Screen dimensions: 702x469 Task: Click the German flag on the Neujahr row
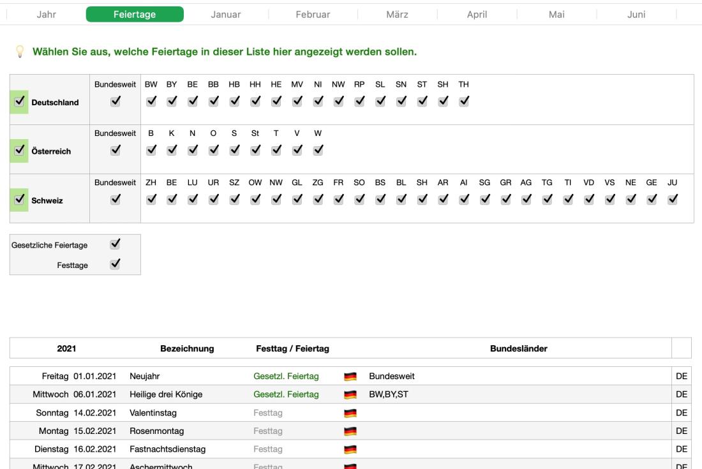(350, 376)
